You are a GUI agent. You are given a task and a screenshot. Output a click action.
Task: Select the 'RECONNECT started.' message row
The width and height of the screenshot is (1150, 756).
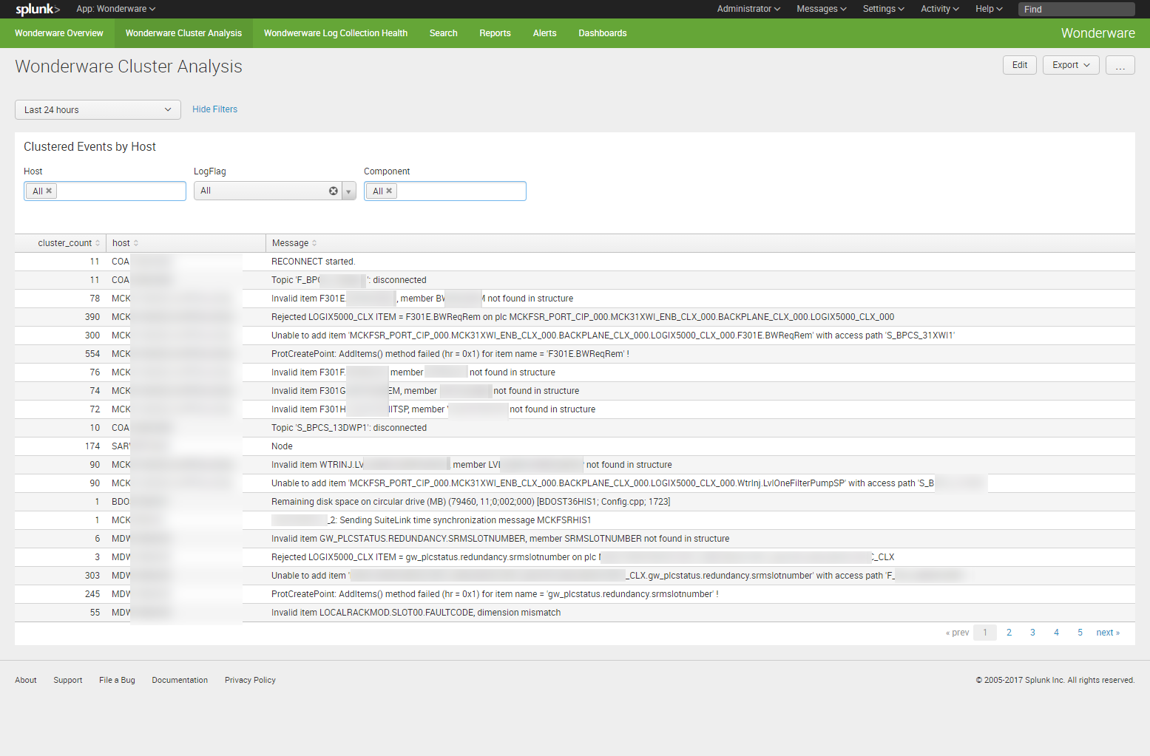(x=313, y=262)
